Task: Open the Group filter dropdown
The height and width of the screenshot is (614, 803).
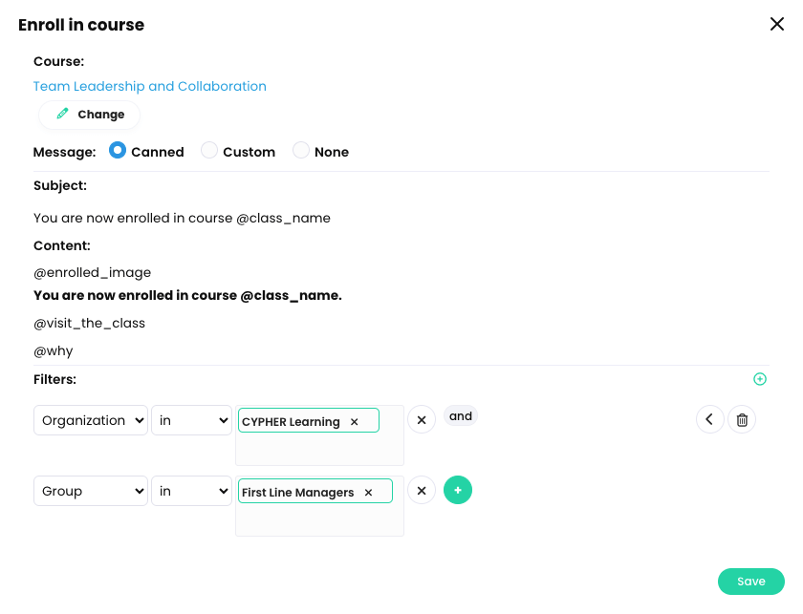Action: coord(91,490)
